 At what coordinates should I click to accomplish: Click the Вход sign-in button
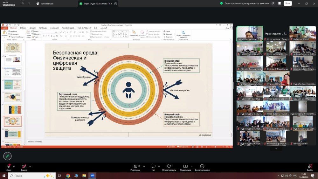point(287,3)
